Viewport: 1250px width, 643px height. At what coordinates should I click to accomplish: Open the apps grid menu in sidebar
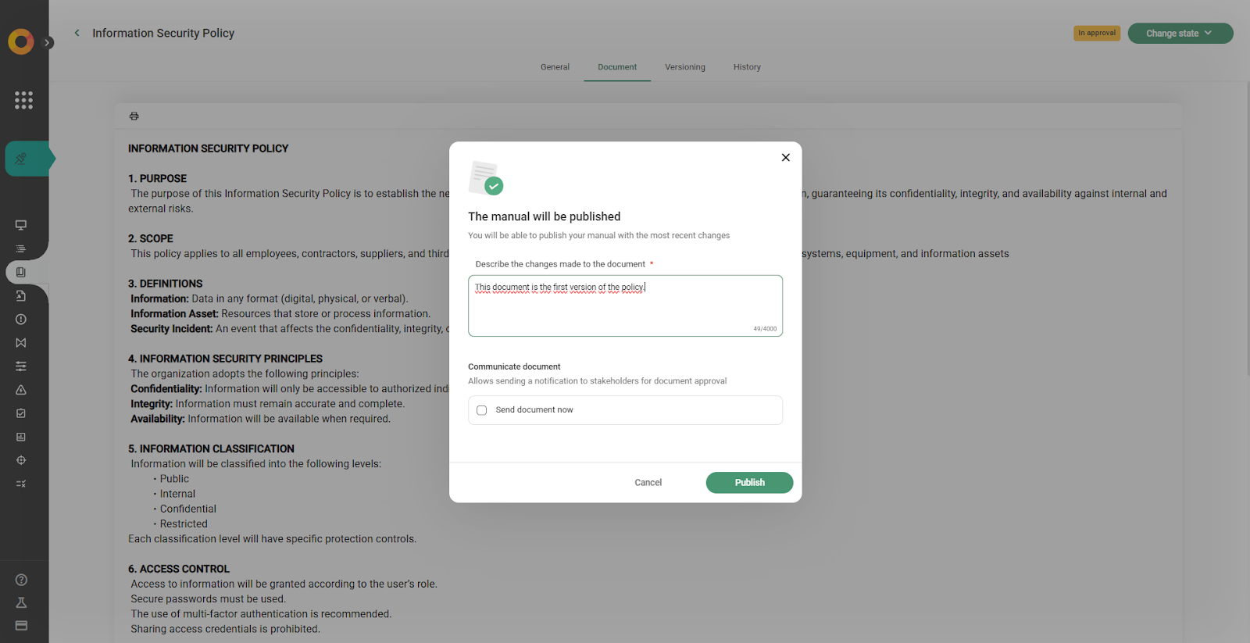(23, 100)
